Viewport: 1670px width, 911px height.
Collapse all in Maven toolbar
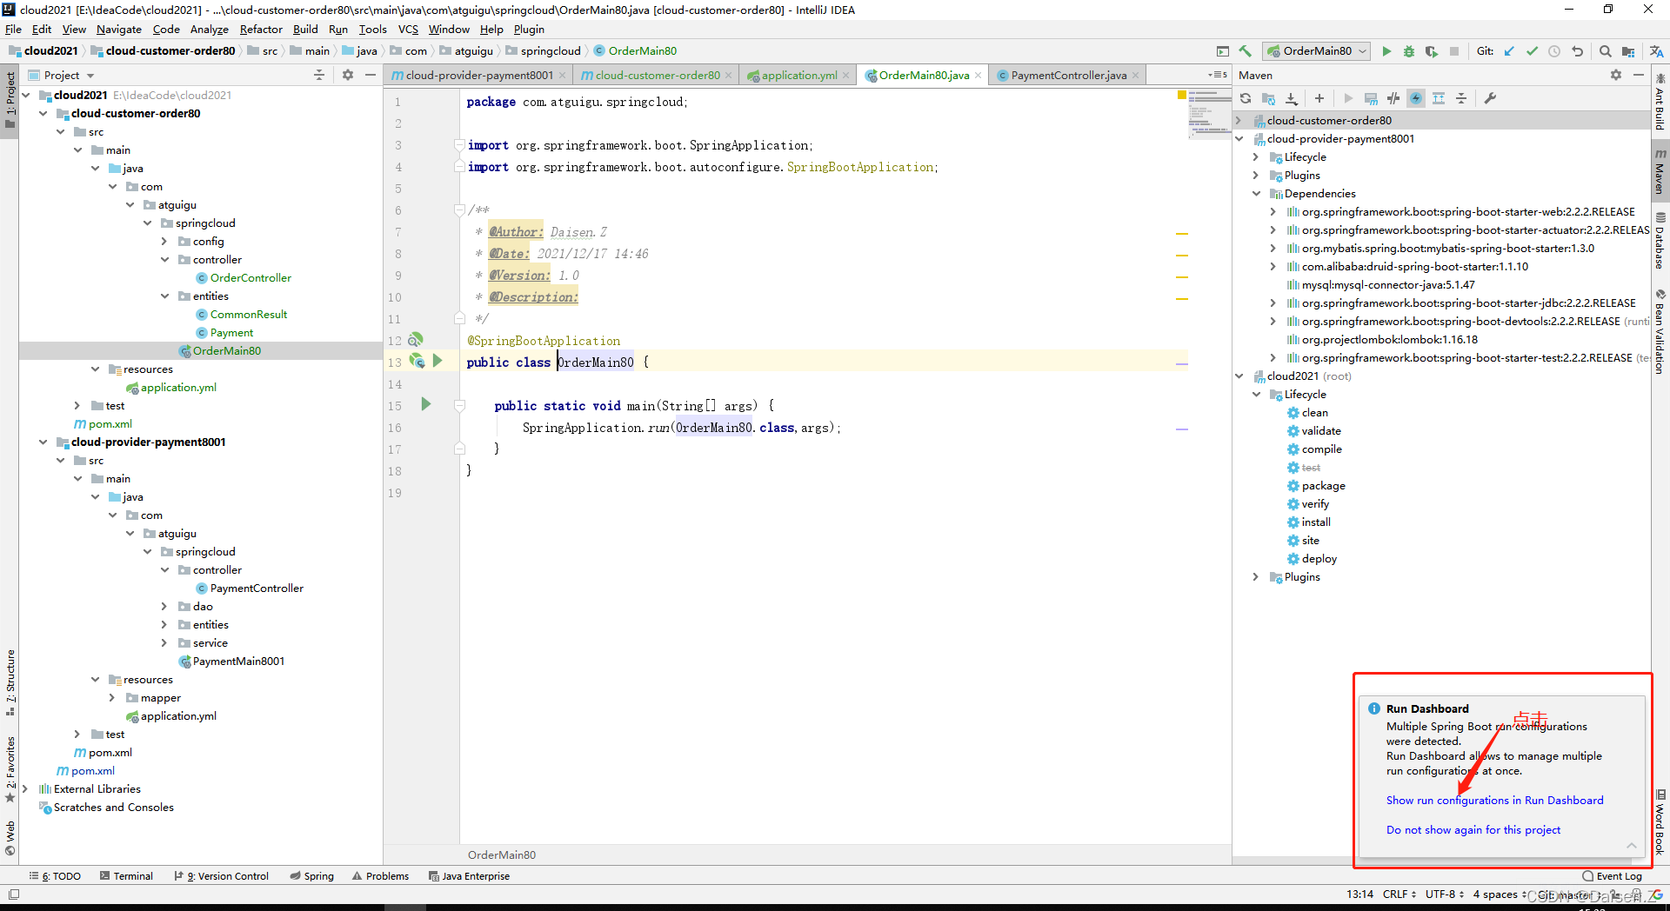[1461, 98]
